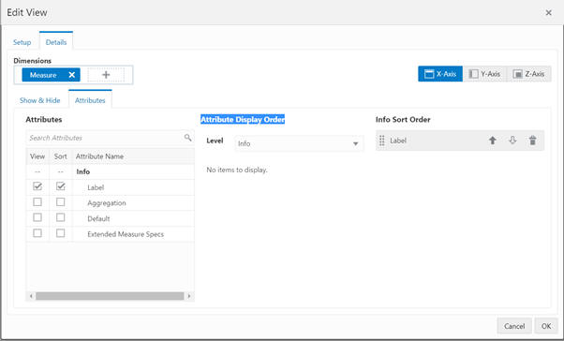Image resolution: width=564 pixels, height=341 pixels.
Task: Move Label up in Info Sort Order
Action: [493, 141]
